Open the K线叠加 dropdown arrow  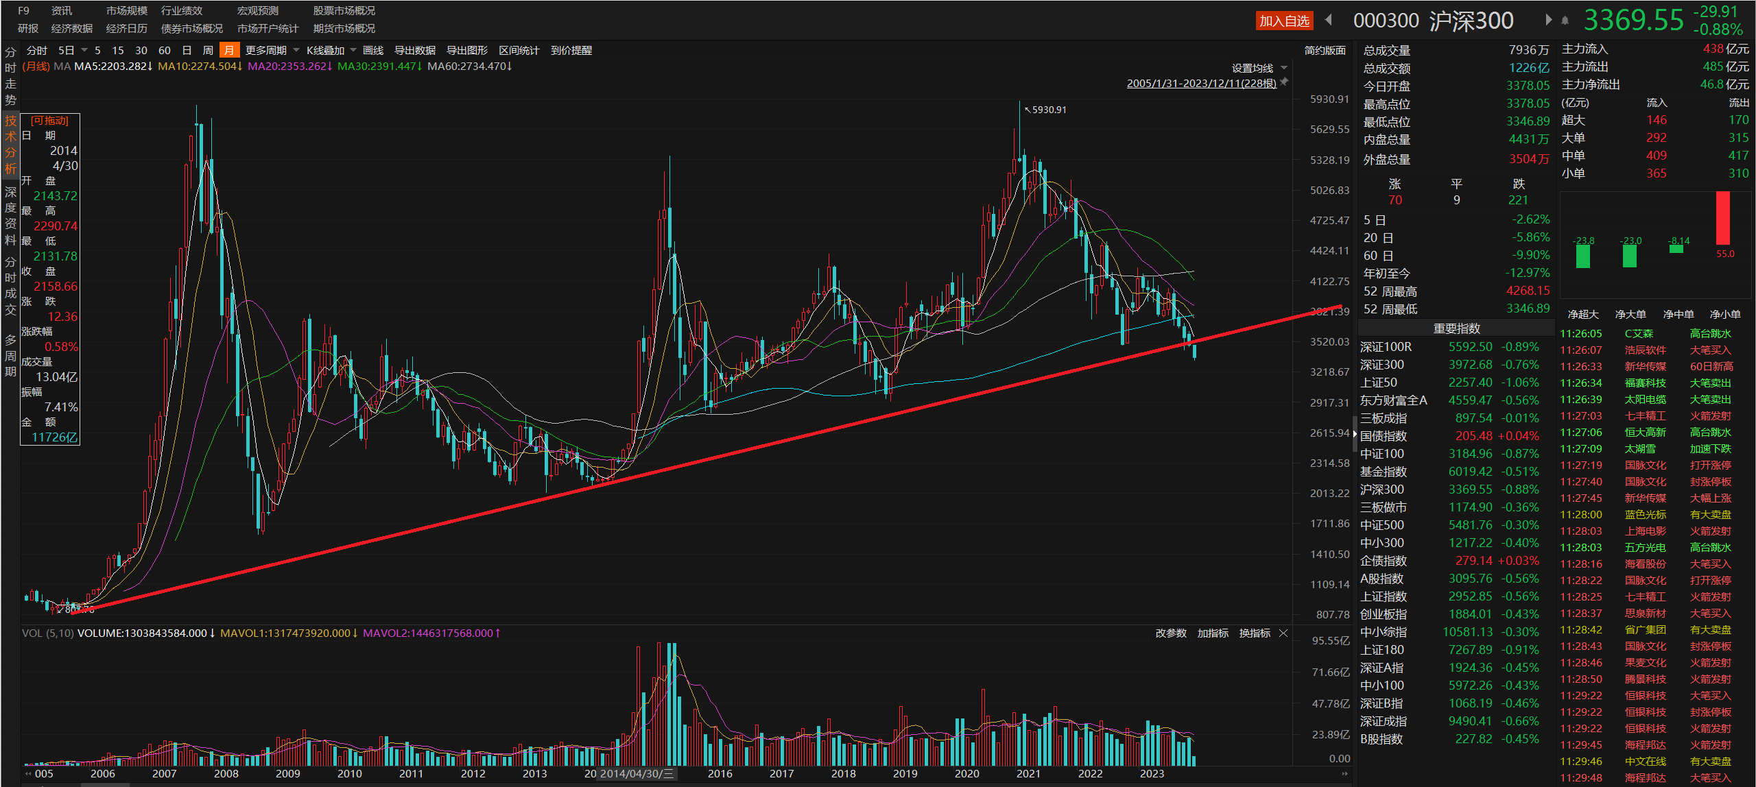coord(353,50)
